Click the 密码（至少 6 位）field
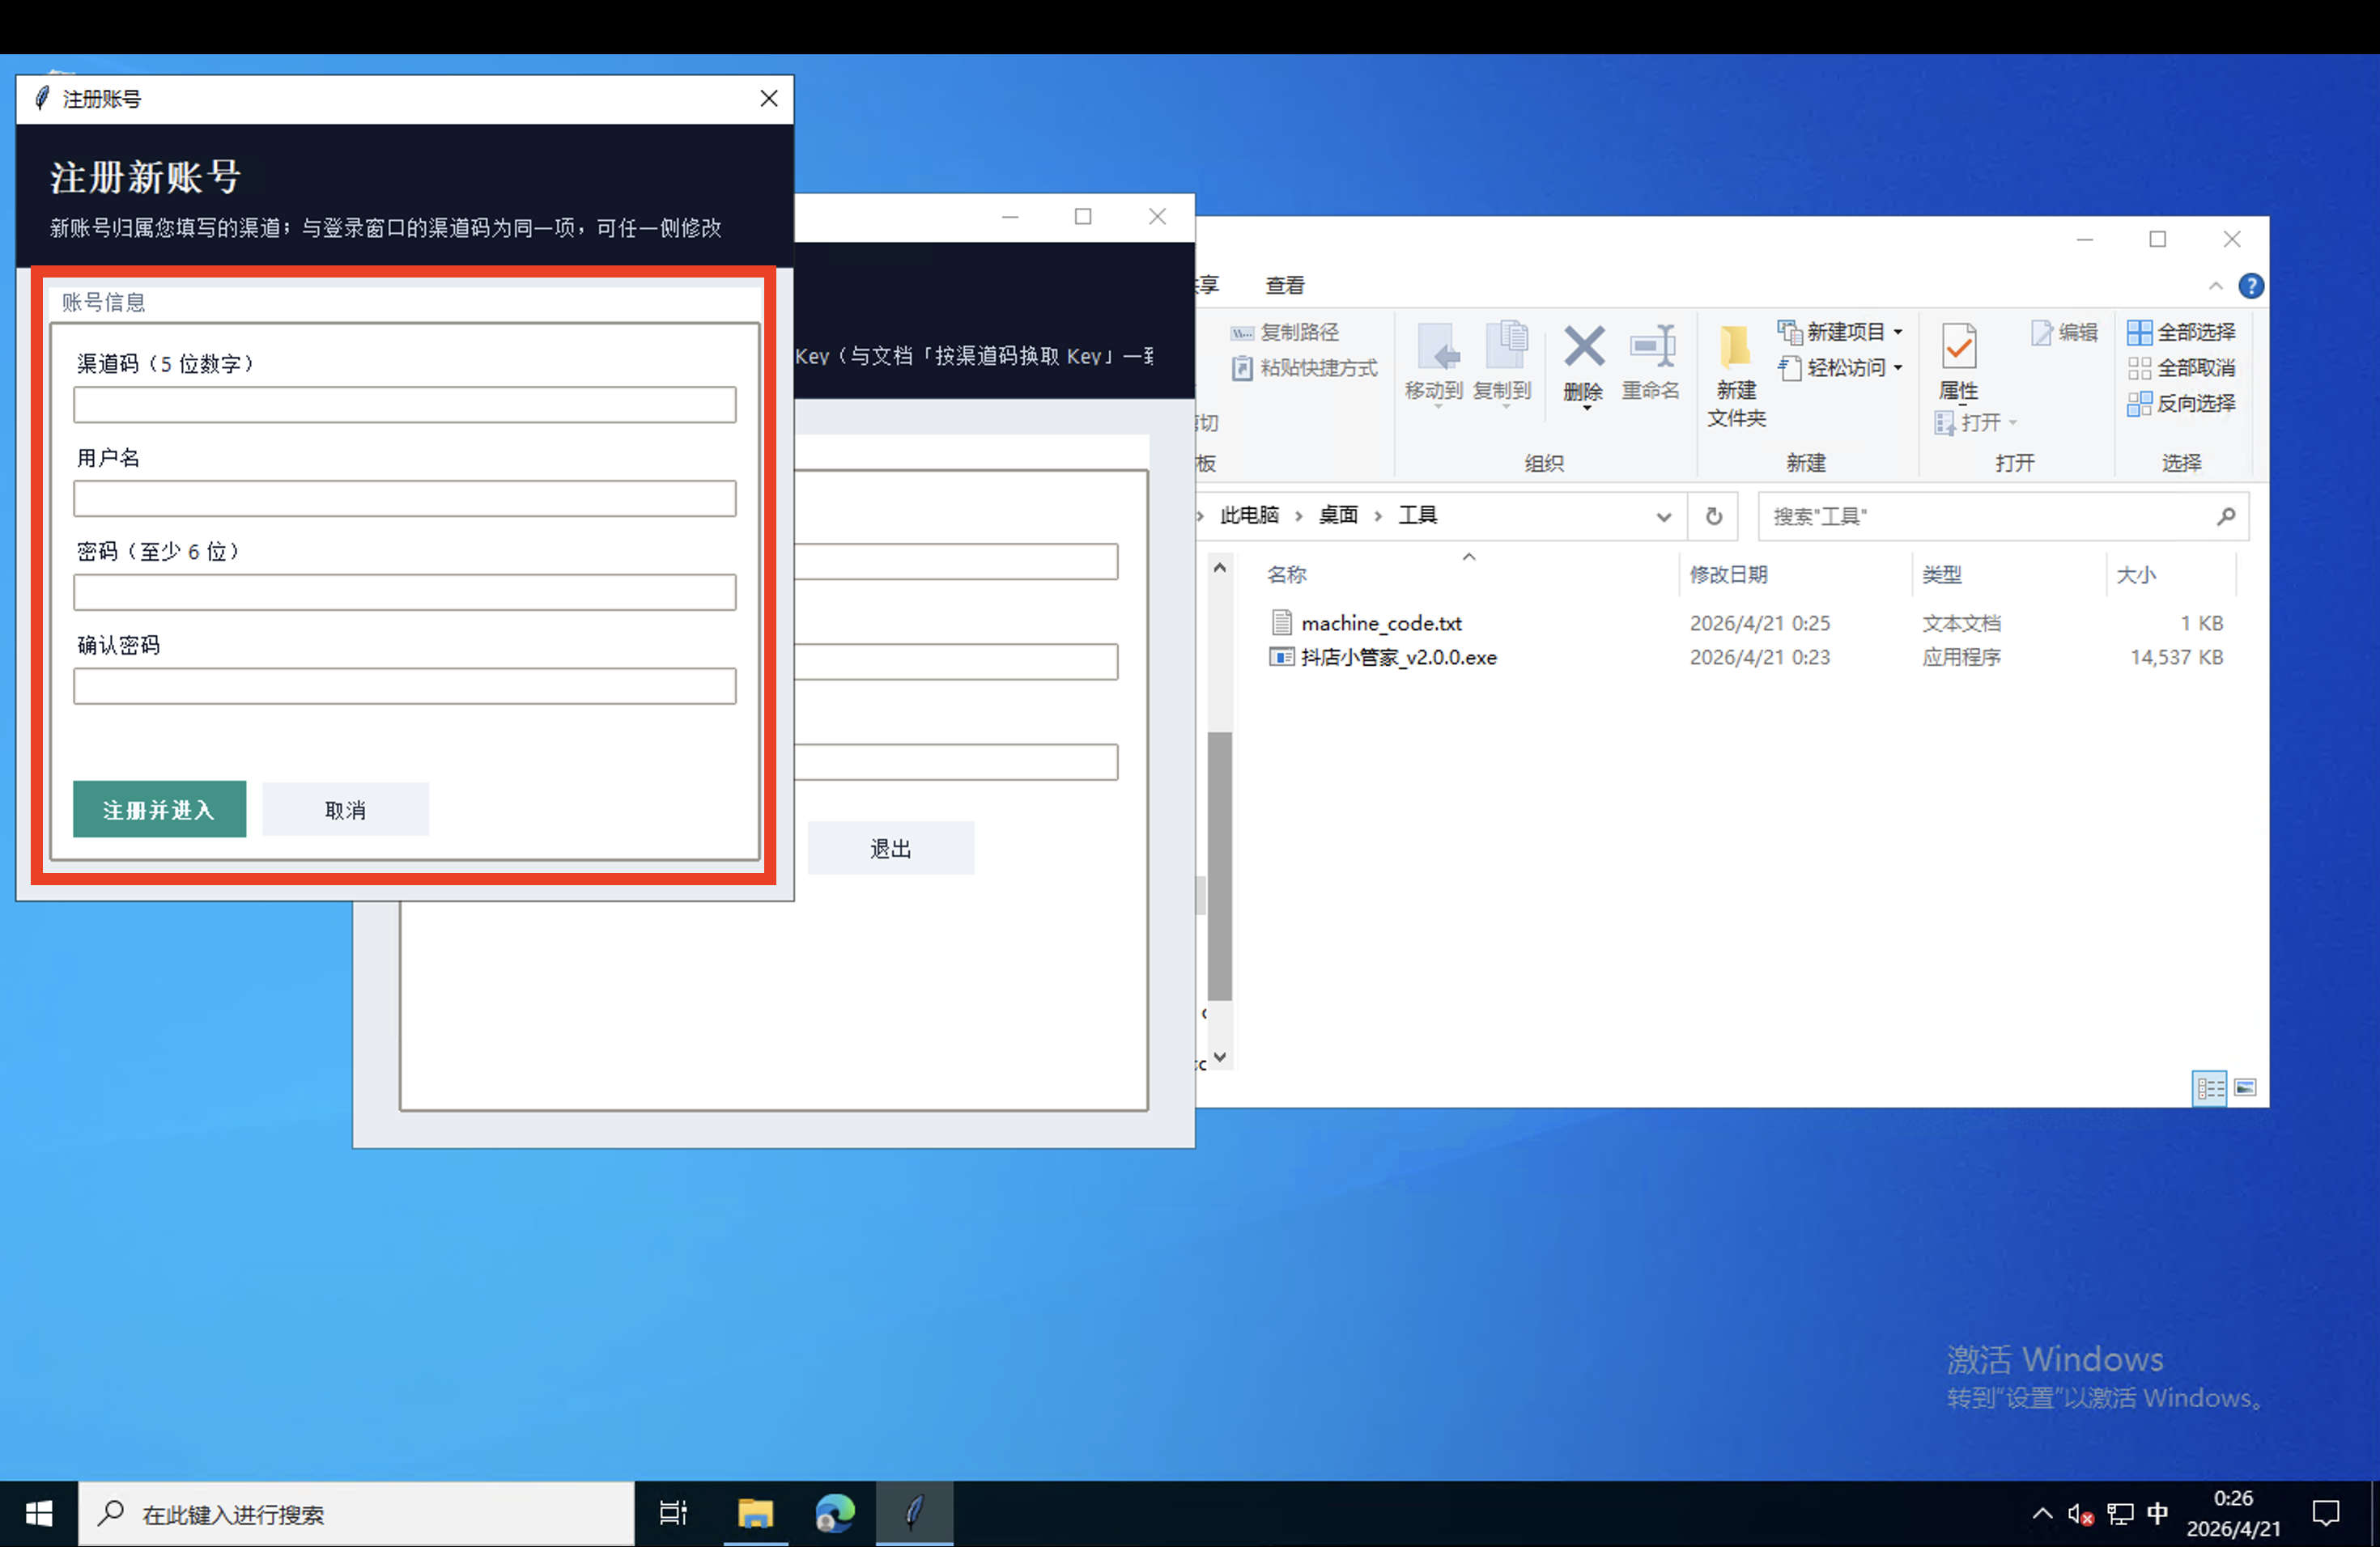2380x1547 pixels. tap(404, 592)
